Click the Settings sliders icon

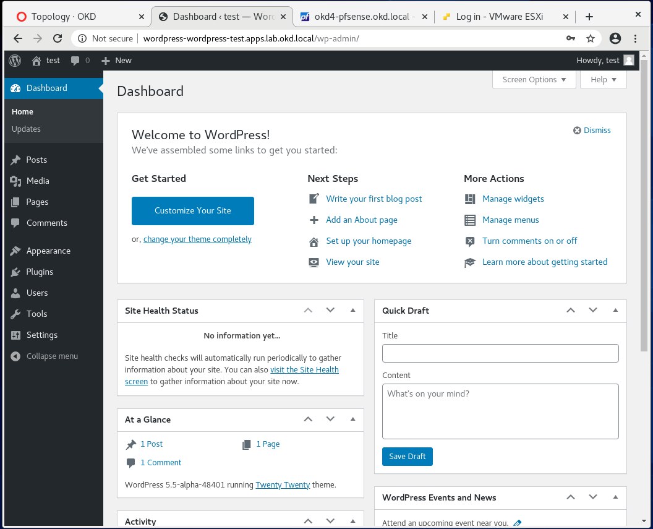pos(15,335)
